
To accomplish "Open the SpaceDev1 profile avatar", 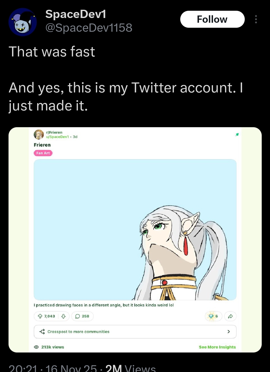I will [x=23, y=22].
